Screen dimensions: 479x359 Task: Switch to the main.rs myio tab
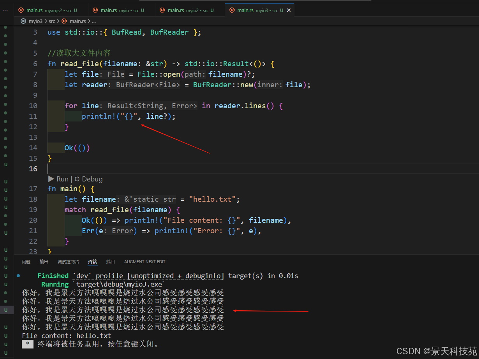[x=122, y=10]
